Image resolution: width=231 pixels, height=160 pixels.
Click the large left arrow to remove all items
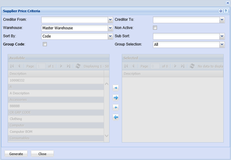point(116,117)
